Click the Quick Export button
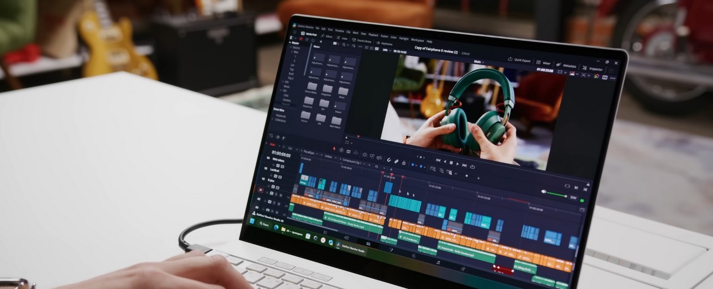The image size is (713, 289). 519,59
